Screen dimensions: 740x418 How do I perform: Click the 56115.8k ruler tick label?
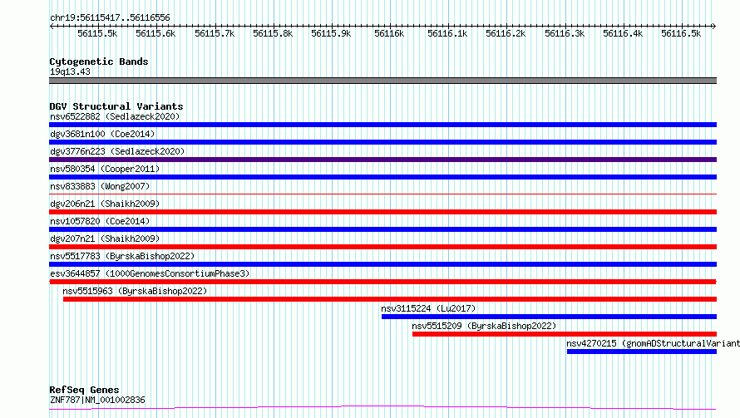coord(273,33)
